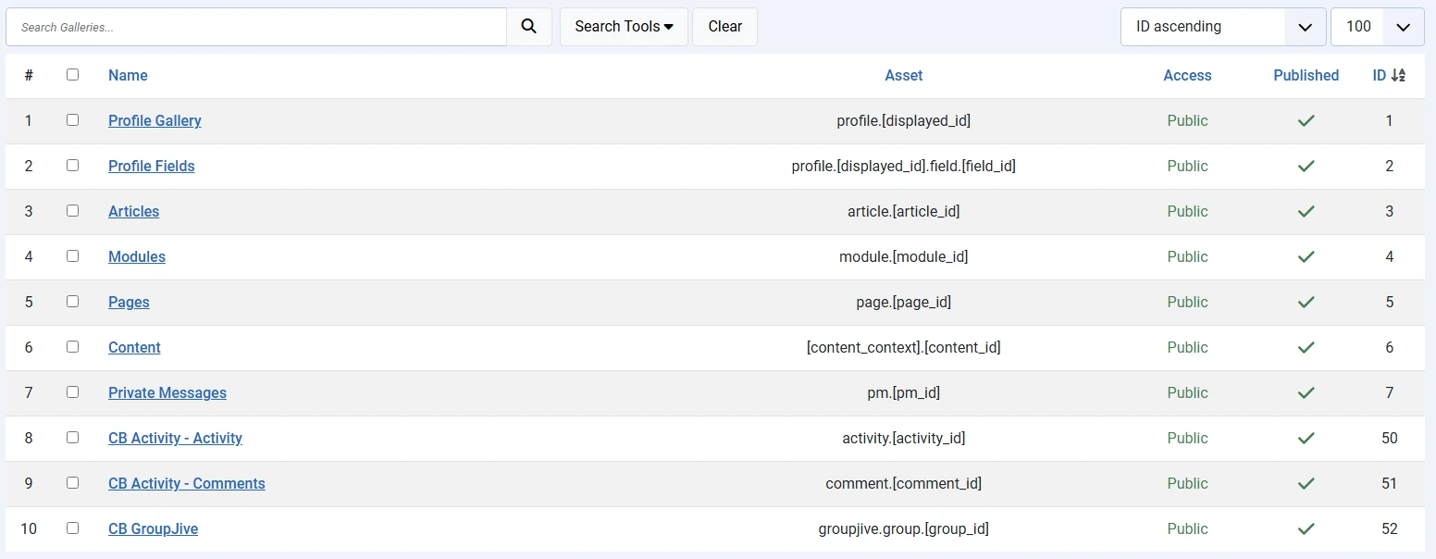Unpublish the Modules gallery via checkmark
Viewport: 1436px width, 559px height.
(x=1306, y=256)
